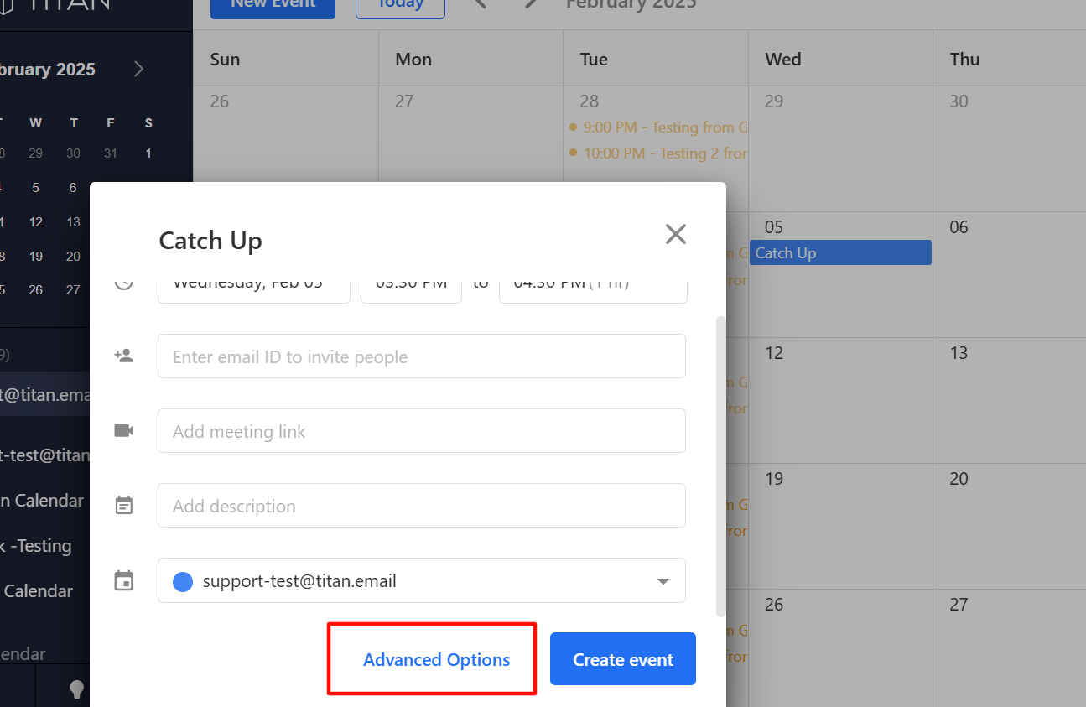This screenshot has height=707, width=1086.
Task: Click the dialog's vertical scrollbar
Action: [x=719, y=466]
